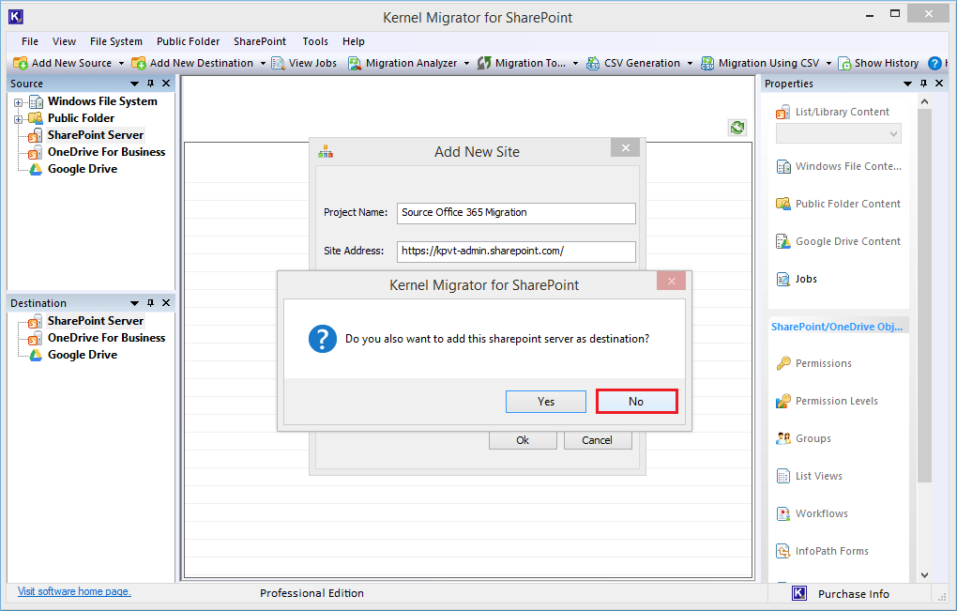Click the blue help icon in the toolbar
Image resolution: width=957 pixels, height=611 pixels.
(x=934, y=63)
